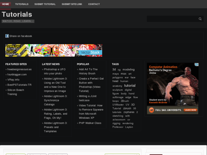This screenshot has width=207, height=155.
Task: Select the sketching tag
Action: point(118,116)
